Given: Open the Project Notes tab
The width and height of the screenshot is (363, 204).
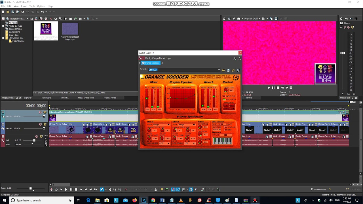Looking at the screenshot, I should pyautogui.click(x=110, y=98).
